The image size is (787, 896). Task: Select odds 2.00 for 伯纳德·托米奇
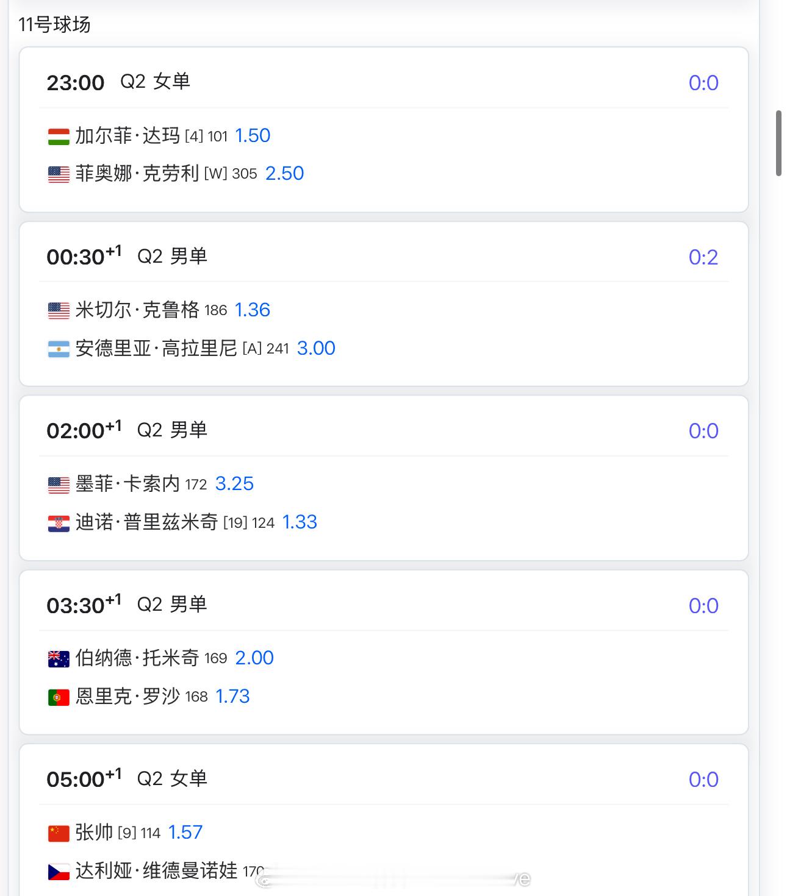(x=254, y=658)
